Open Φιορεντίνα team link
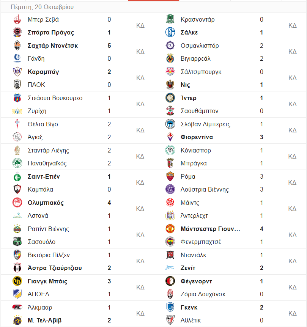Image resolution: width=307 pixels, height=327 pixels. pyautogui.click(x=197, y=137)
